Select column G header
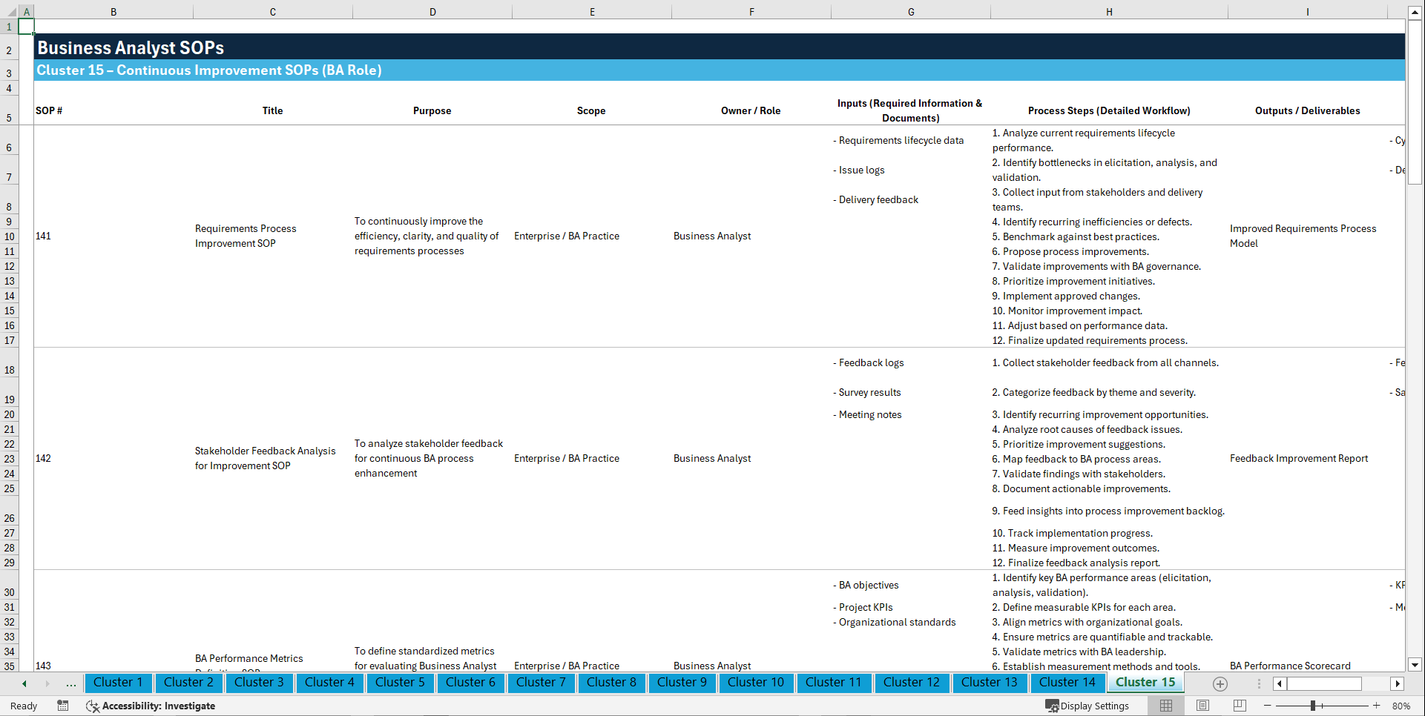The height and width of the screenshot is (716, 1425). coord(910,11)
